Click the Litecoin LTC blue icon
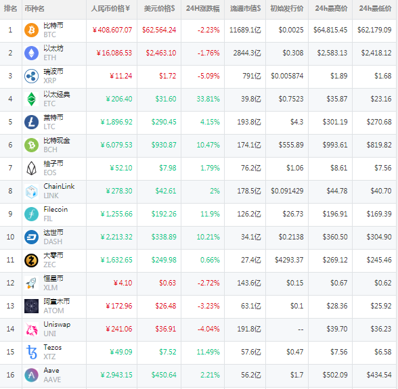This screenshot has width=398, height=389. [31, 122]
